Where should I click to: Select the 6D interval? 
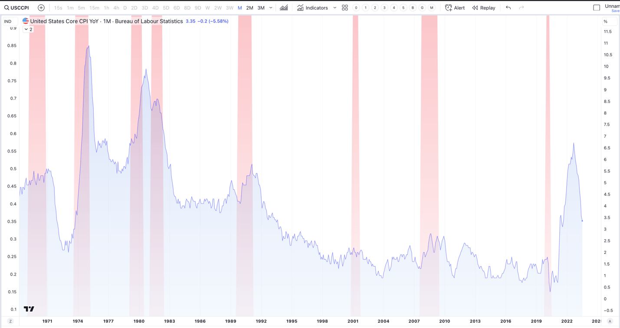177,8
